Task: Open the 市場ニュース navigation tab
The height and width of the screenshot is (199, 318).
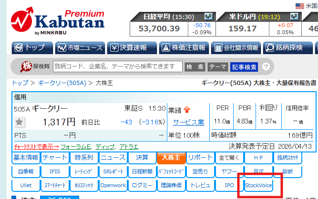Action: tap(80, 48)
